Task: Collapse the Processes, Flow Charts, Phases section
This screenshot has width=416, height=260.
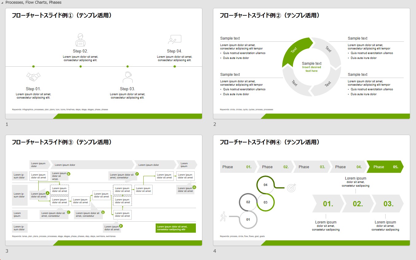Action: point(3,2)
